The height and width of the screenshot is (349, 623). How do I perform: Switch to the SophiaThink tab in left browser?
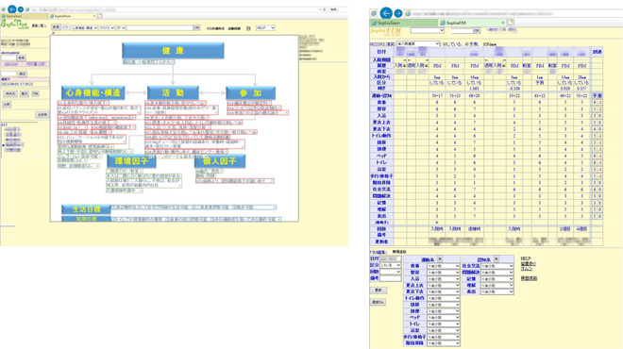(73, 16)
